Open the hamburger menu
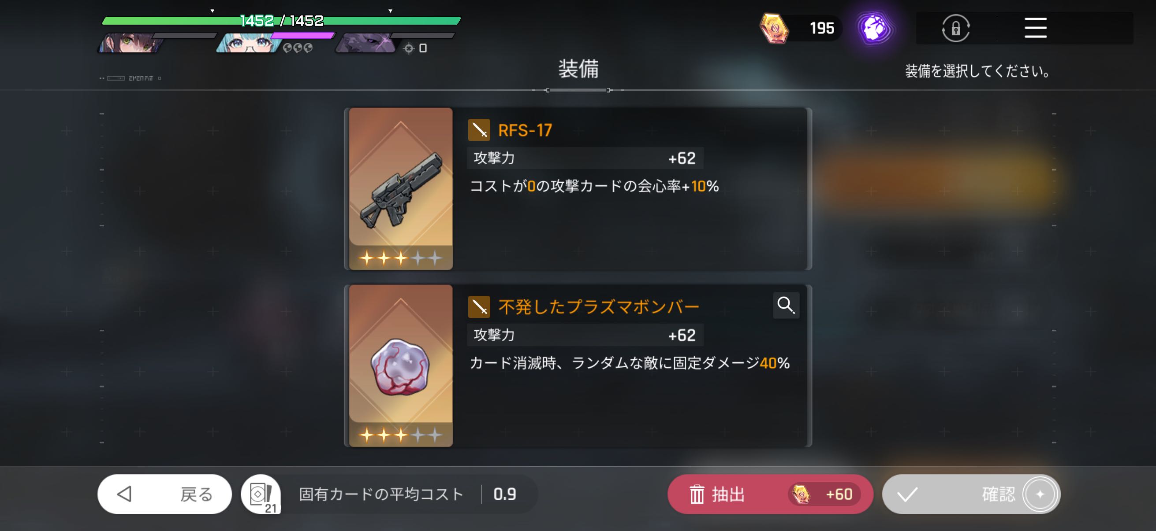The image size is (1156, 531). (1035, 28)
